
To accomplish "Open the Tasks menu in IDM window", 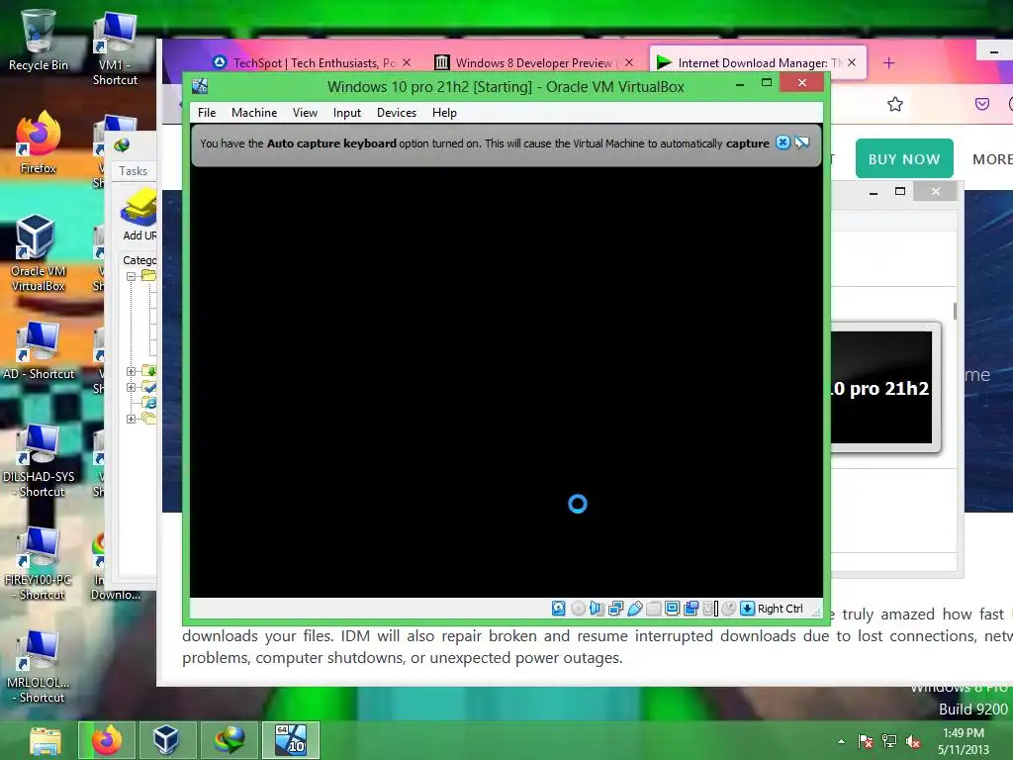I will [x=134, y=170].
